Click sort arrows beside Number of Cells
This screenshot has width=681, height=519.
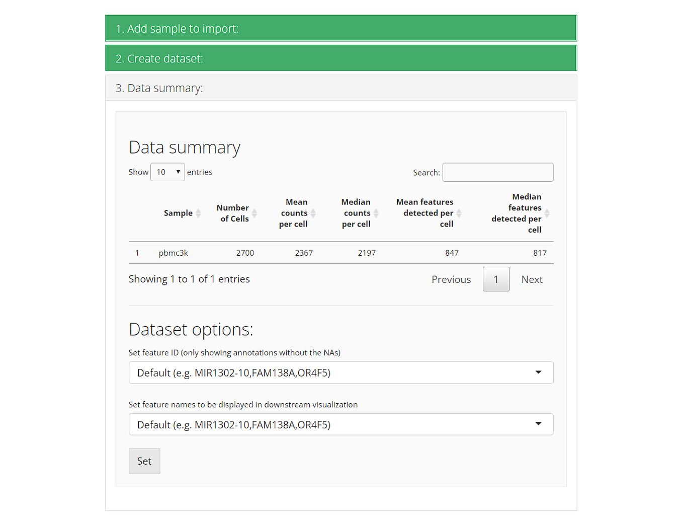[254, 213]
